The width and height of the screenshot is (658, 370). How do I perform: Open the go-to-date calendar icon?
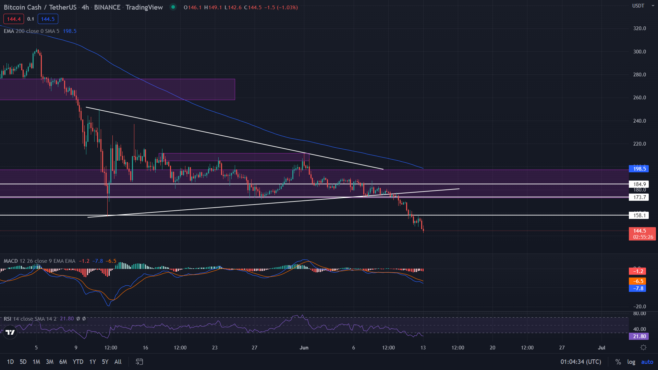click(x=139, y=362)
